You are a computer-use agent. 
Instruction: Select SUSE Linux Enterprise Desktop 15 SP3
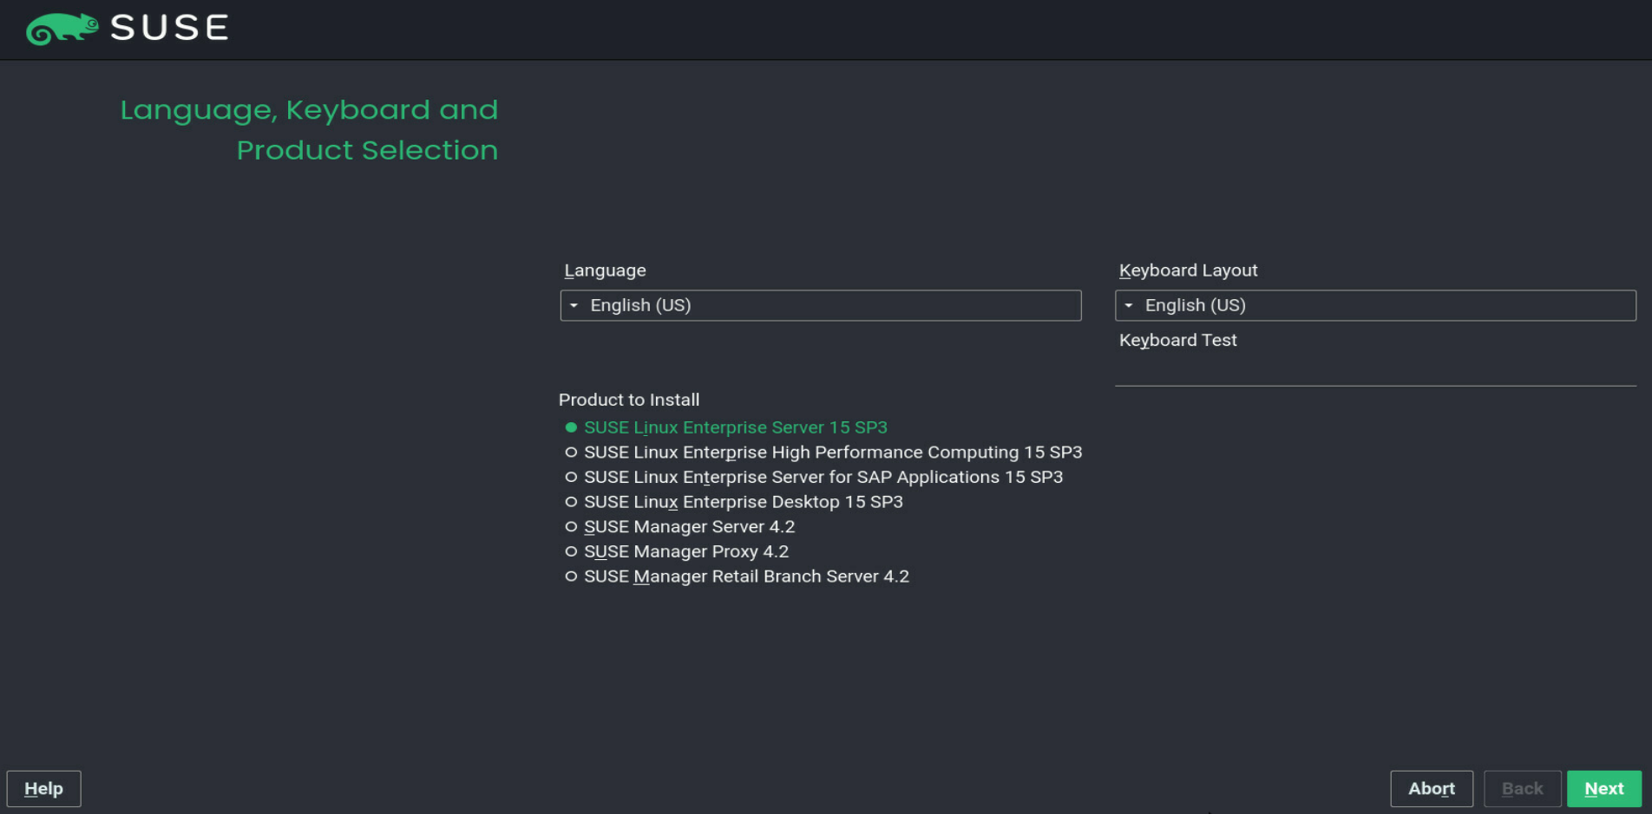pyautogui.click(x=734, y=502)
